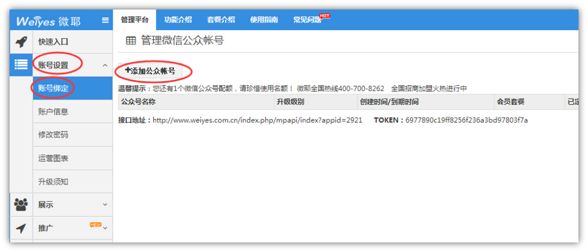588x252 pixels.
Task: Click the TOKEN value 6977890c19ff...
Action: tap(466, 120)
